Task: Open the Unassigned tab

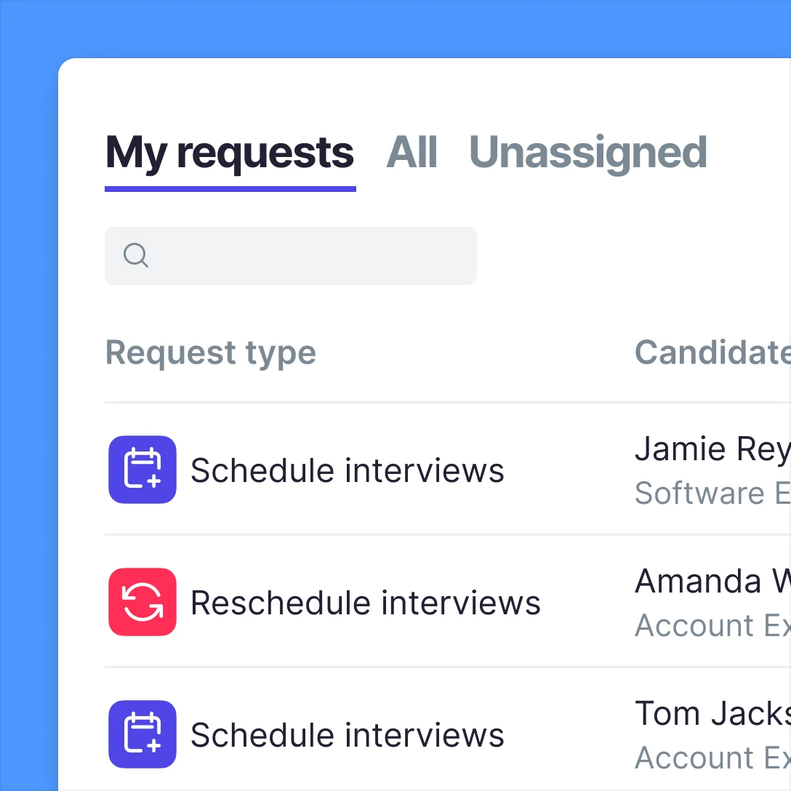Action: tap(588, 152)
